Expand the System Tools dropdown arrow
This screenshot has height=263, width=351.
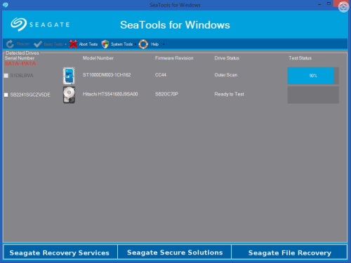(x=135, y=44)
